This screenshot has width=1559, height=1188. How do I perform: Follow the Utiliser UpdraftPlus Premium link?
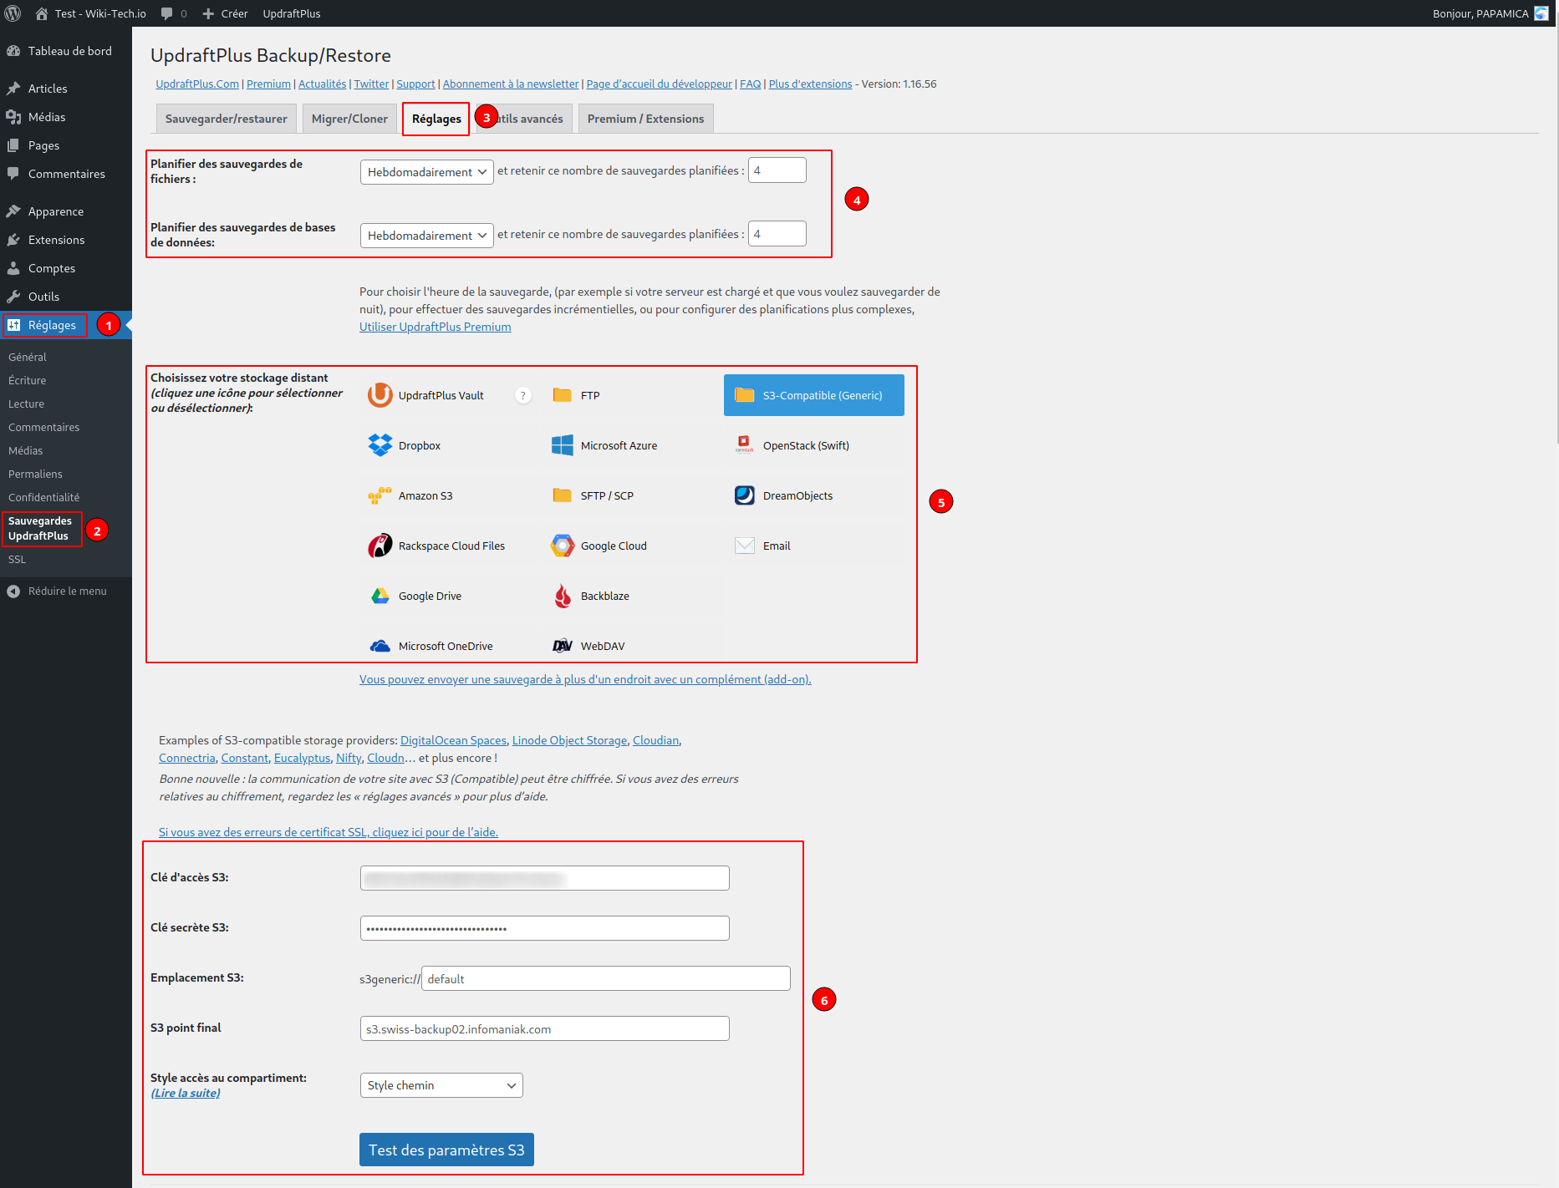coord(435,327)
